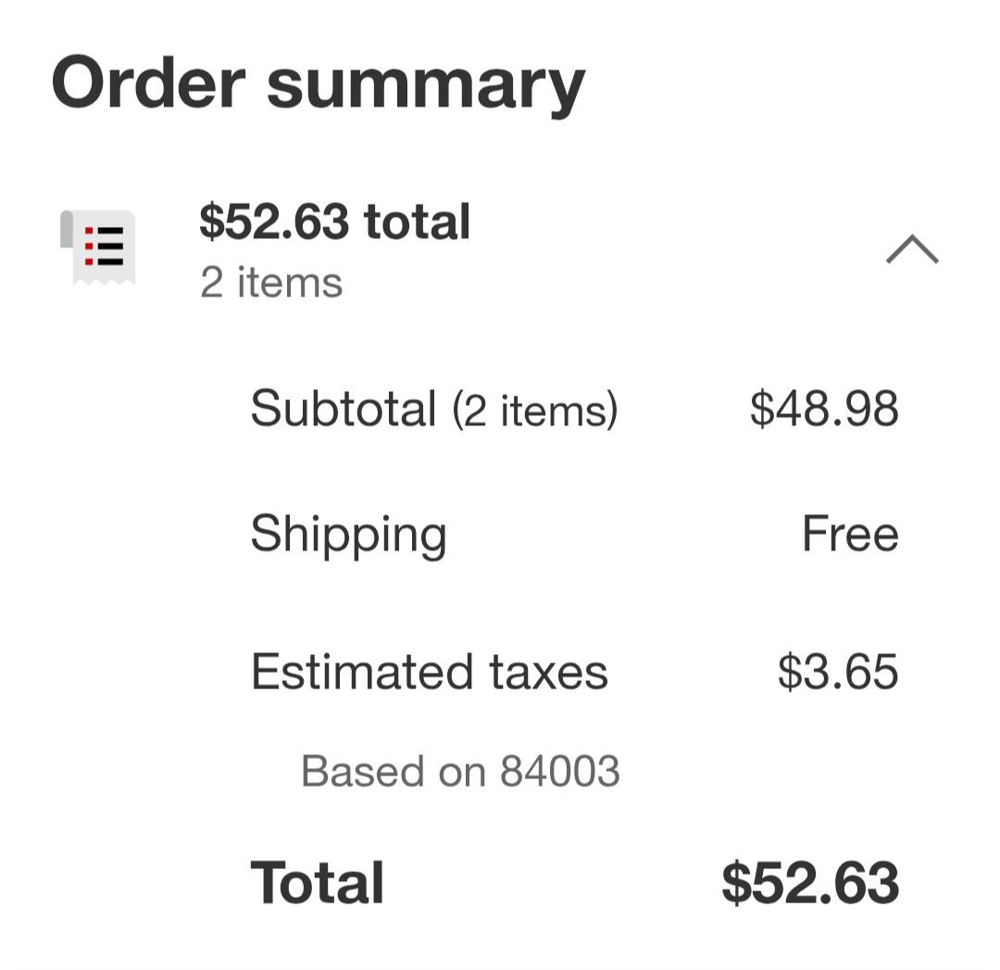1000x970 pixels.
Task: Tap the bold "$52.63 total" header text
Action: coord(334,222)
